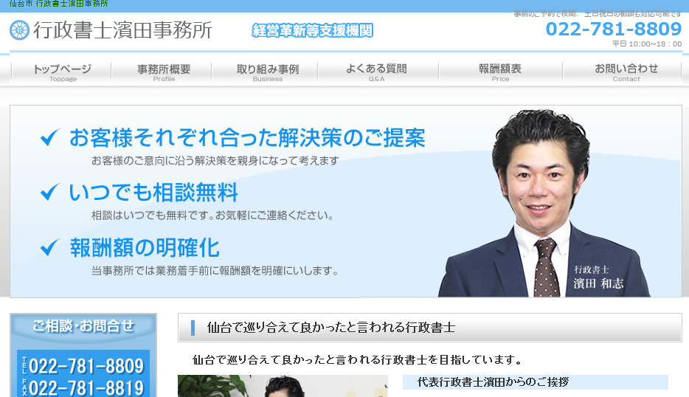Click the 仙台で巡り合えて…を目指しています sentence
Image resolution: width=689 pixels, height=397 pixels.
pos(358,360)
